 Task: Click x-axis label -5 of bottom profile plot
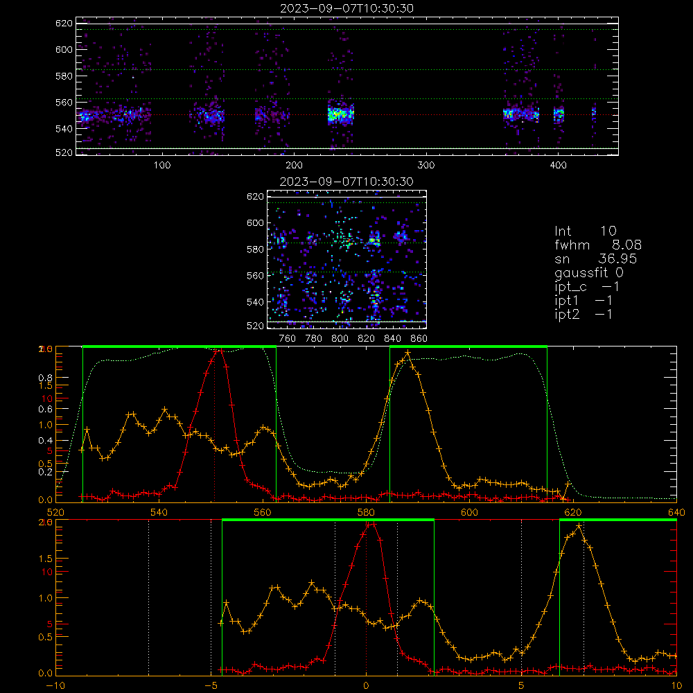click(211, 686)
